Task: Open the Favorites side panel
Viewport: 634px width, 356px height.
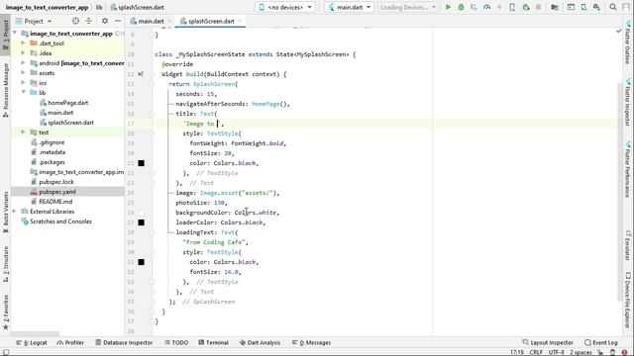Action: click(x=6, y=312)
